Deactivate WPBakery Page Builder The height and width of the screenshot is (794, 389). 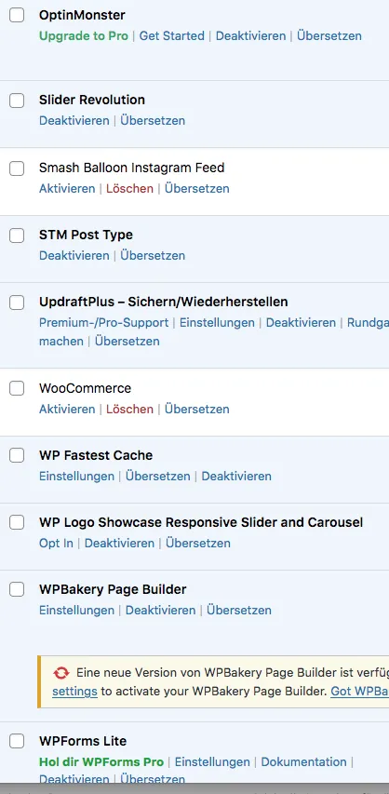(x=161, y=611)
